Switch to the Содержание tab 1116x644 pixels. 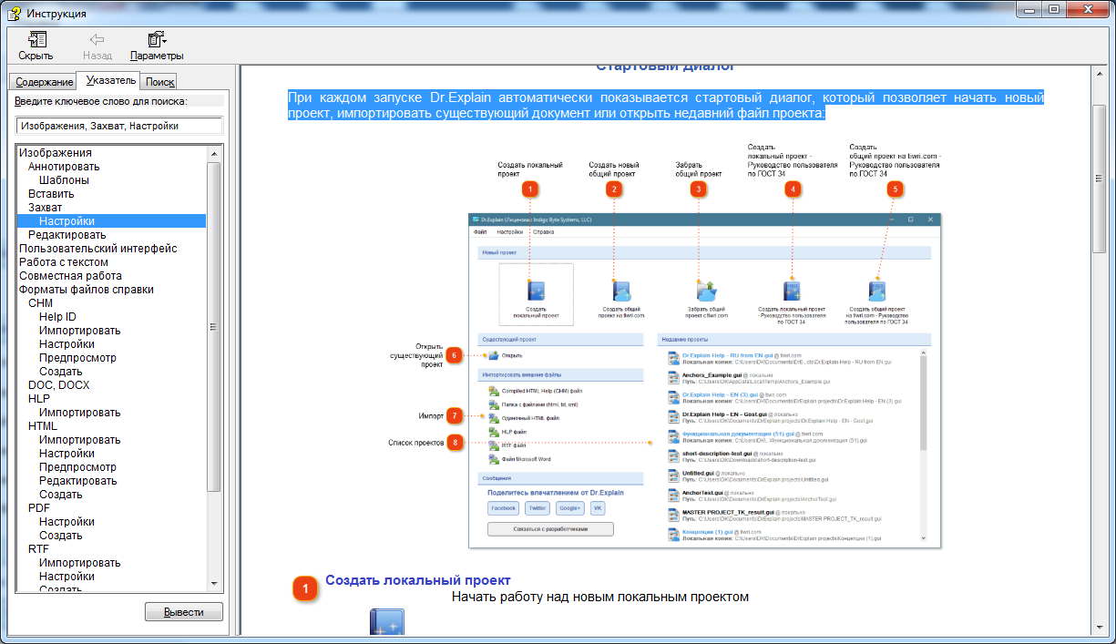(x=44, y=82)
